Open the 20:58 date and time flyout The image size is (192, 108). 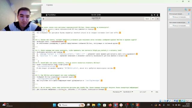186,105
